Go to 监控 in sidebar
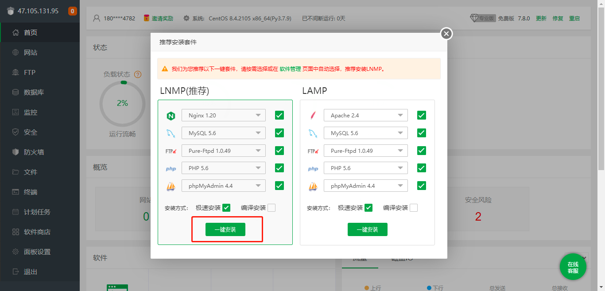 [x=40, y=112]
